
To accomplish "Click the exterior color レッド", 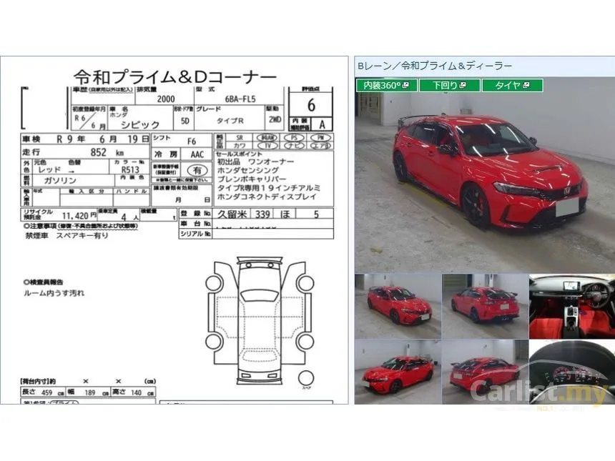I will coord(49,169).
